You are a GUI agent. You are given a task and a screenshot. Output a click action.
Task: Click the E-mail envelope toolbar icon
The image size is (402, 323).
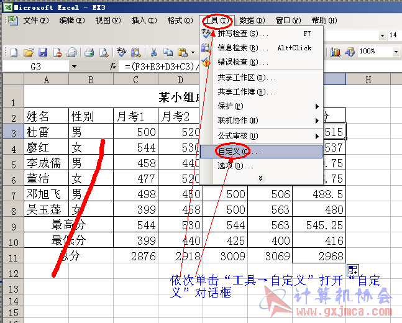pos(71,52)
